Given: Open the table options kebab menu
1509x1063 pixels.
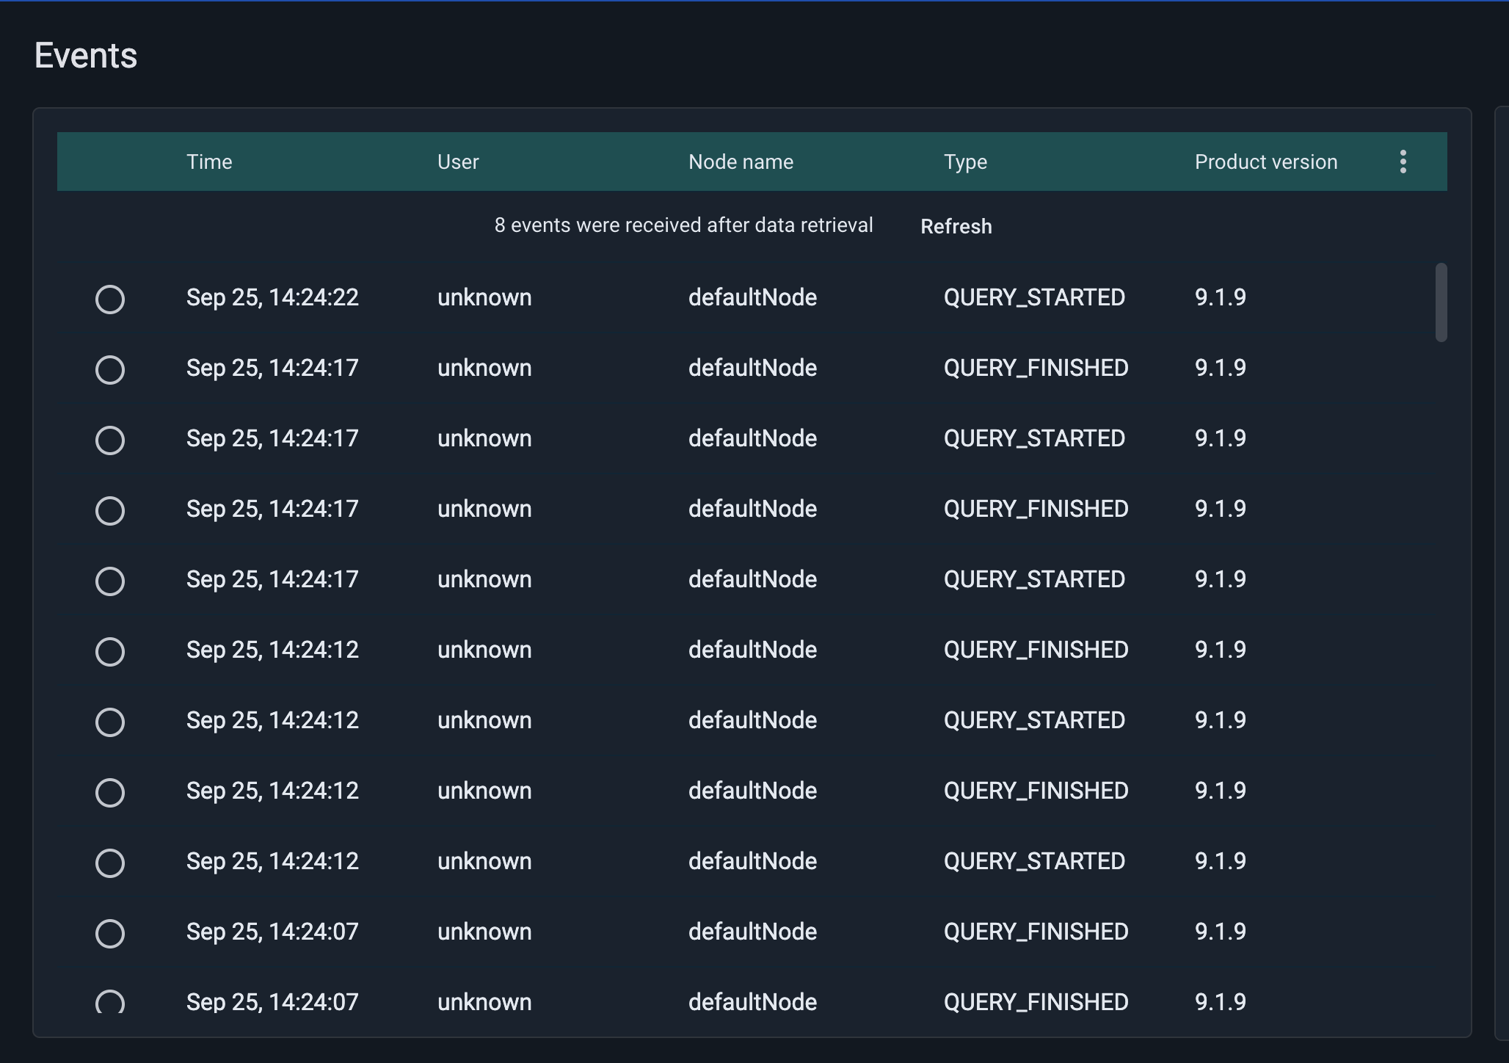Looking at the screenshot, I should pos(1402,162).
